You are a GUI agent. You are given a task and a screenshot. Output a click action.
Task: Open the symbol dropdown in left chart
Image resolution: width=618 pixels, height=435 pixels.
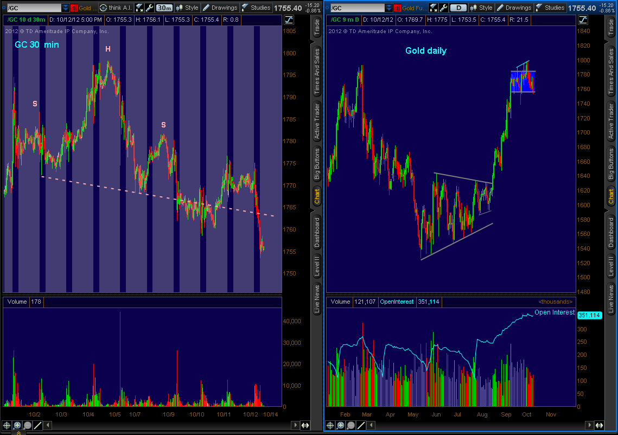[x=65, y=8]
